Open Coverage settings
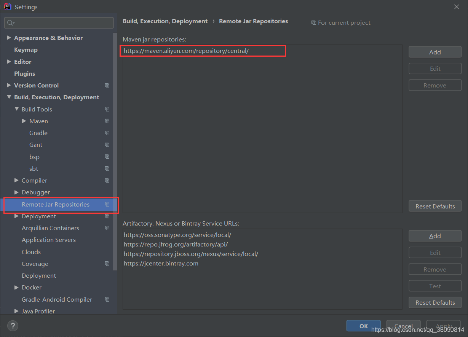This screenshot has width=468, height=337. pyautogui.click(x=35, y=264)
